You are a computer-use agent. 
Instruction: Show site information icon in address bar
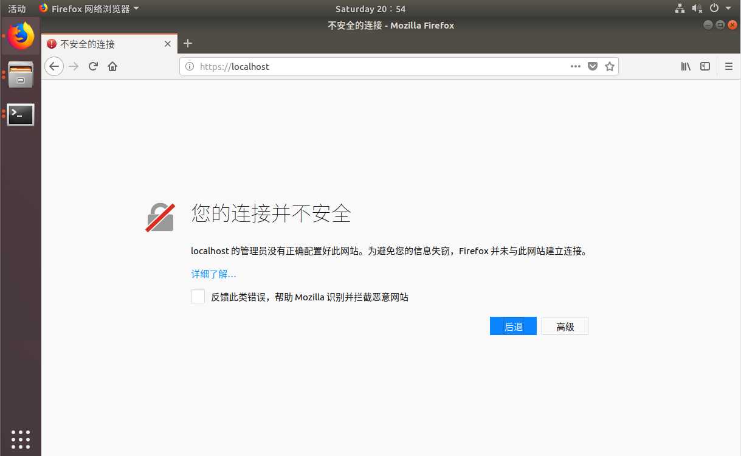coord(189,67)
